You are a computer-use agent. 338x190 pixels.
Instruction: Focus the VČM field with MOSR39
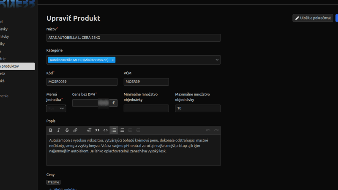tap(146, 81)
